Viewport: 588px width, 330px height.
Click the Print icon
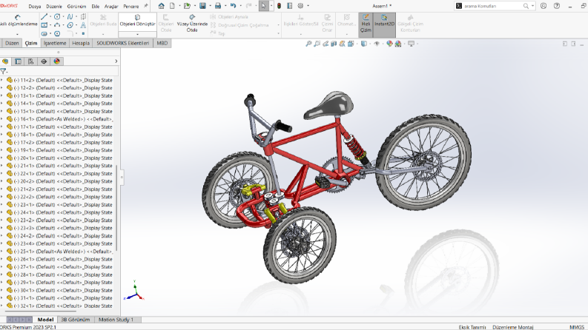tap(217, 6)
